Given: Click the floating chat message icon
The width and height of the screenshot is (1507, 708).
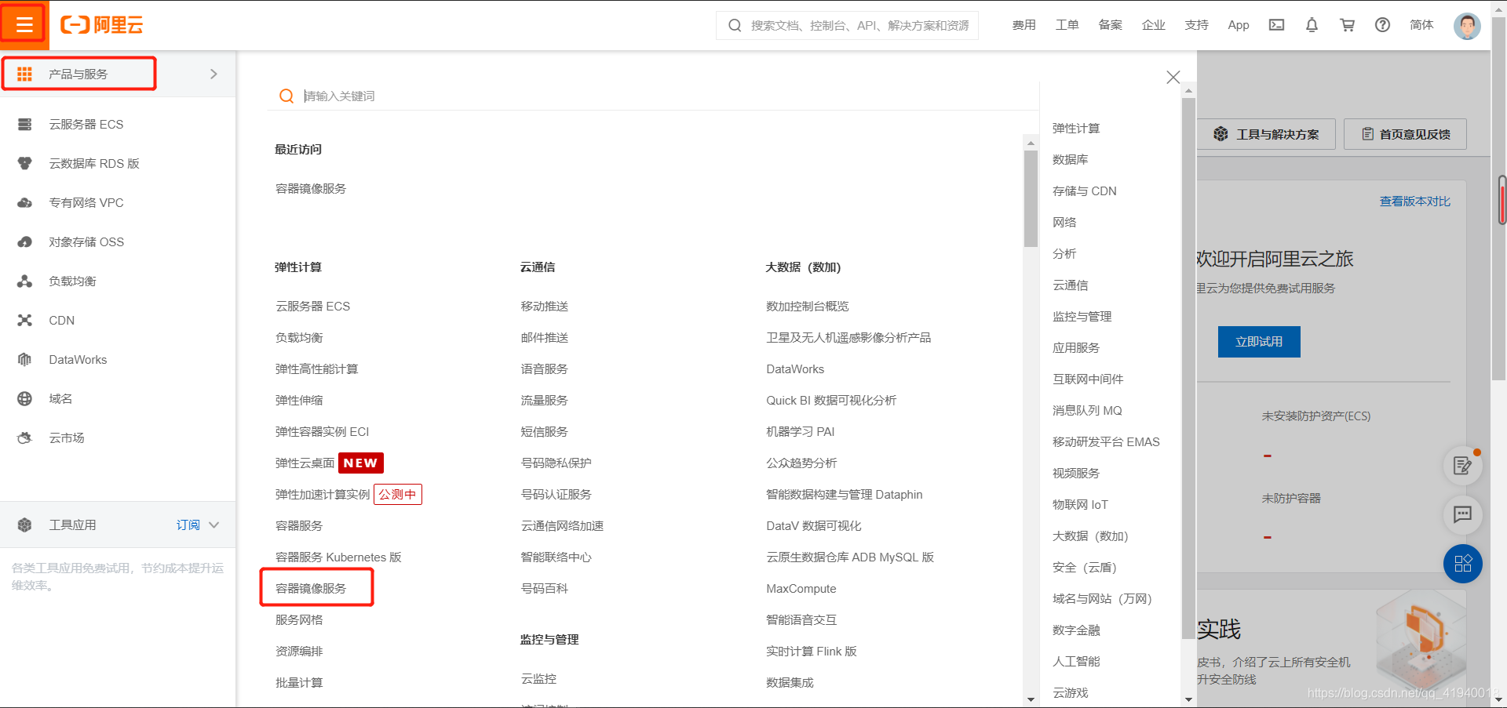Looking at the screenshot, I should 1462,514.
